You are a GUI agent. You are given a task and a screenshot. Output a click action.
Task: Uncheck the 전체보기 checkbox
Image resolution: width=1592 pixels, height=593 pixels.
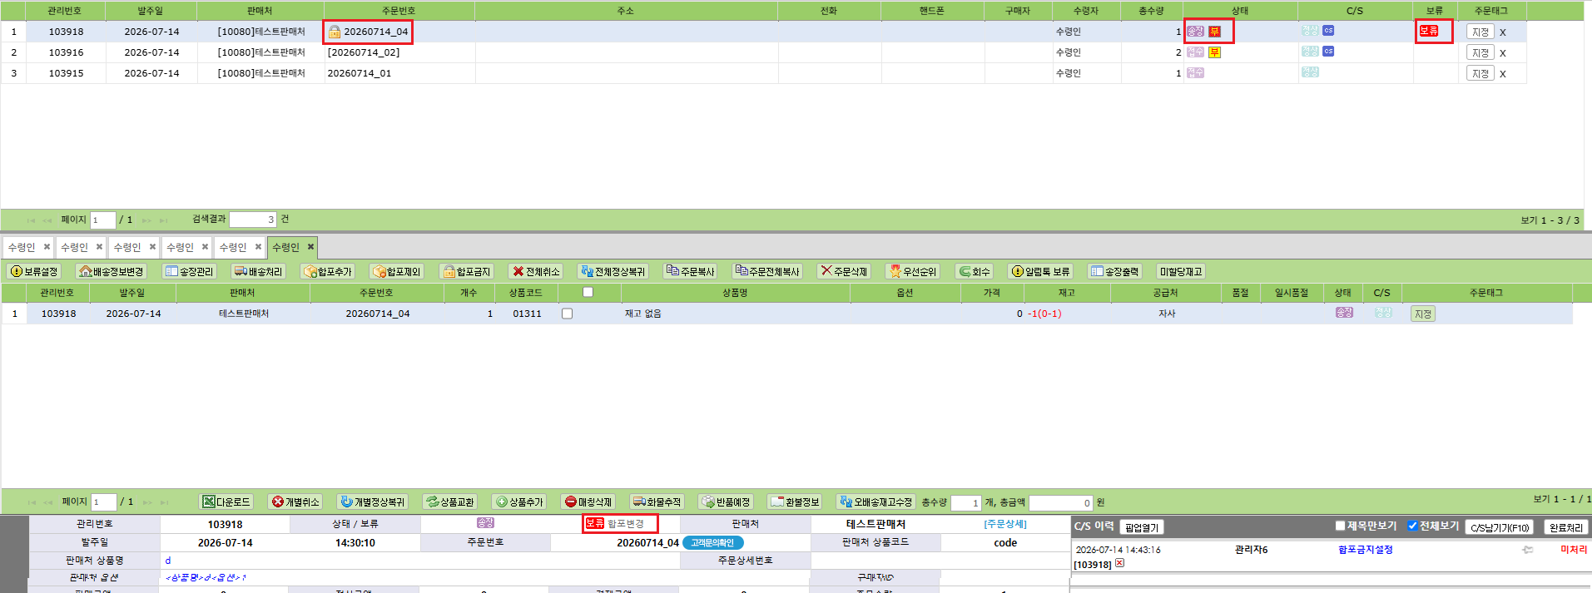point(1412,526)
